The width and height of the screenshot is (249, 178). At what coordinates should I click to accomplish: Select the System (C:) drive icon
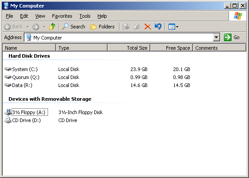[x=8, y=69]
